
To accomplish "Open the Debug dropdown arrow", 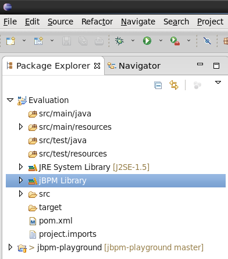I will [133, 41].
